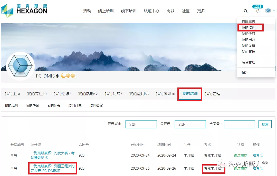Open 线上培训 in top navigation
277x176 pixels.
pyautogui.click(x=106, y=11)
